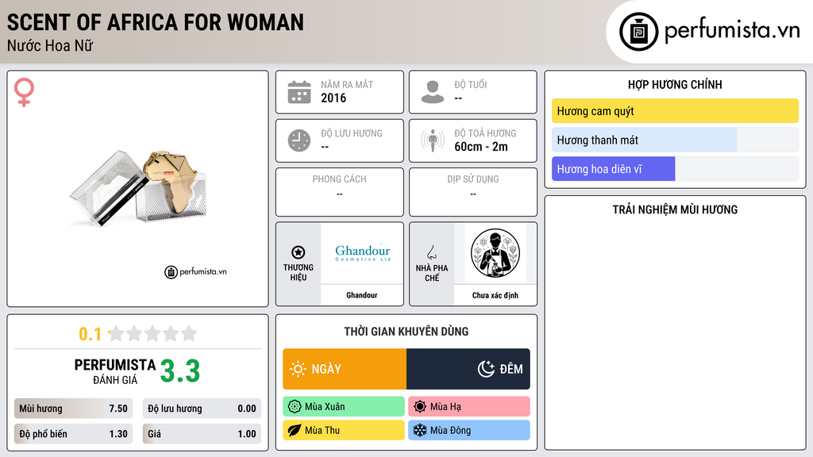Click the Trải nghiệm mùi hương heading
Viewport: 813px width, 457px height.
675,209
